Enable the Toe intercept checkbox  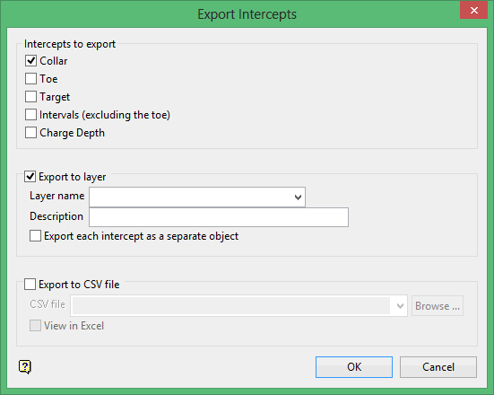point(30,79)
